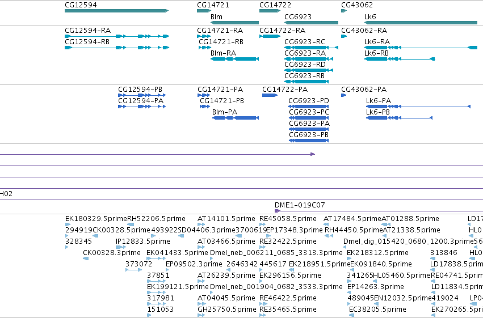The image size is (483, 318).
Task: Select protein CG6923-PB
Action: click(309, 141)
